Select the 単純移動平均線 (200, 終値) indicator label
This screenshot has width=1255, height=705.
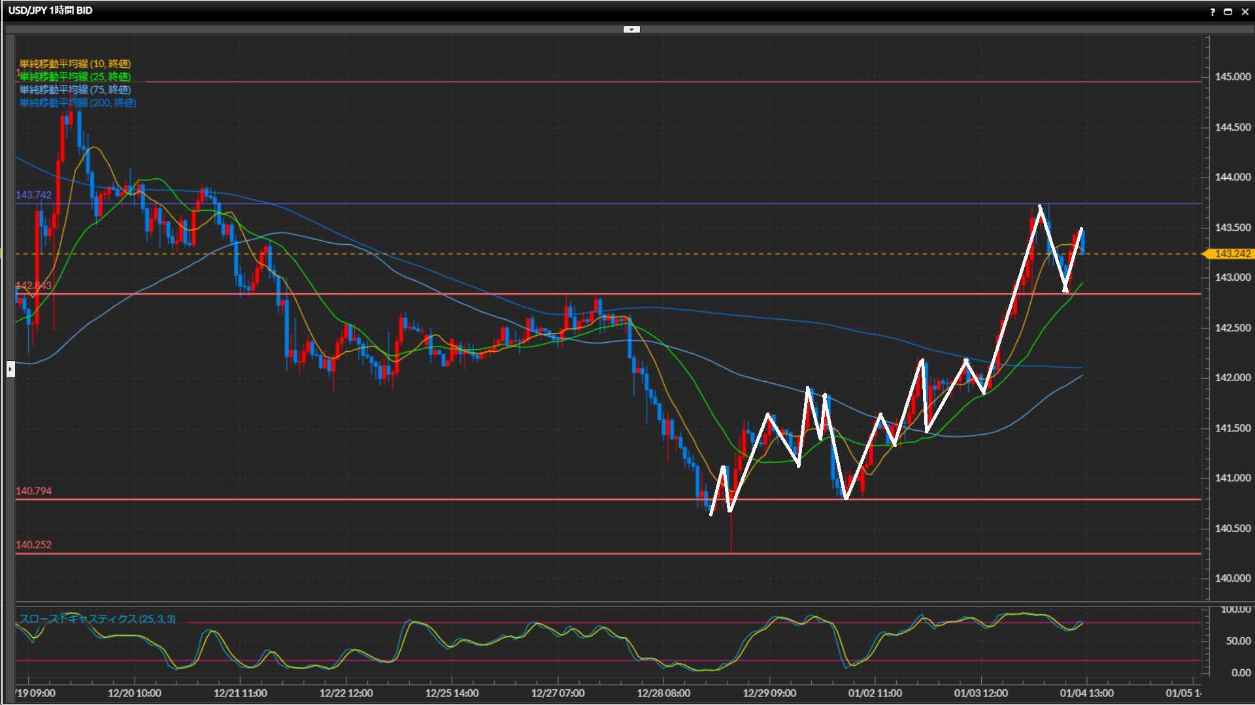coord(78,102)
